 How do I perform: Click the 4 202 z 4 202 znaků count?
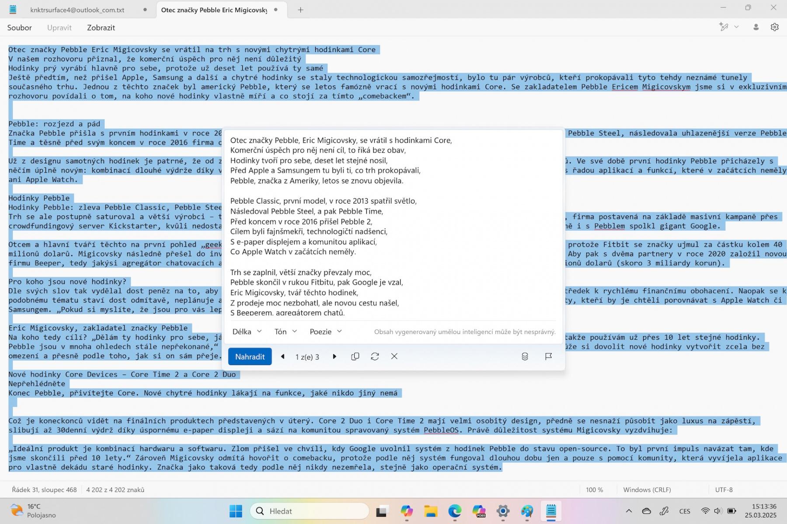(x=115, y=490)
